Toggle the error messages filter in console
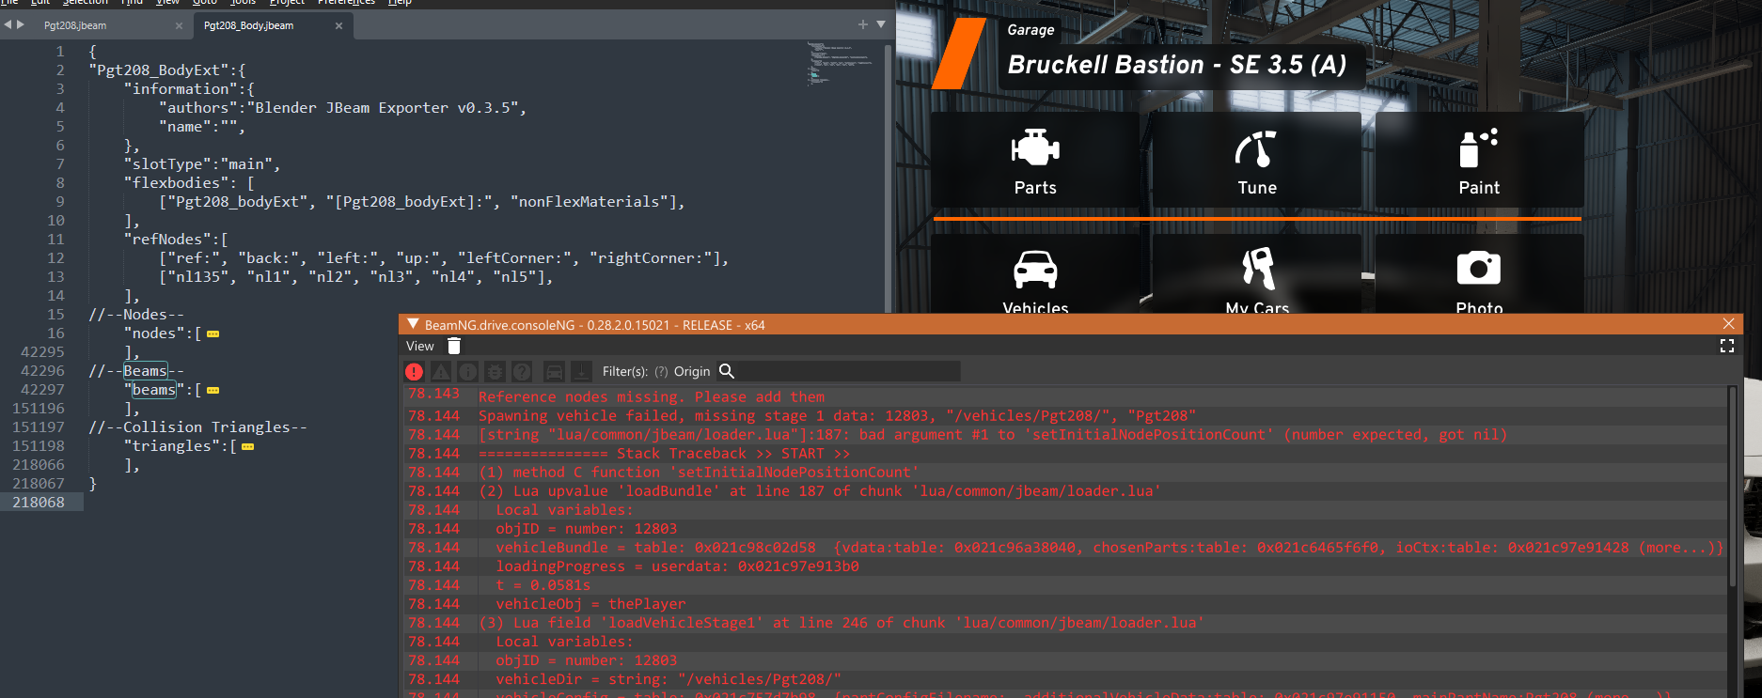Viewport: 1762px width, 698px height. 414,372
